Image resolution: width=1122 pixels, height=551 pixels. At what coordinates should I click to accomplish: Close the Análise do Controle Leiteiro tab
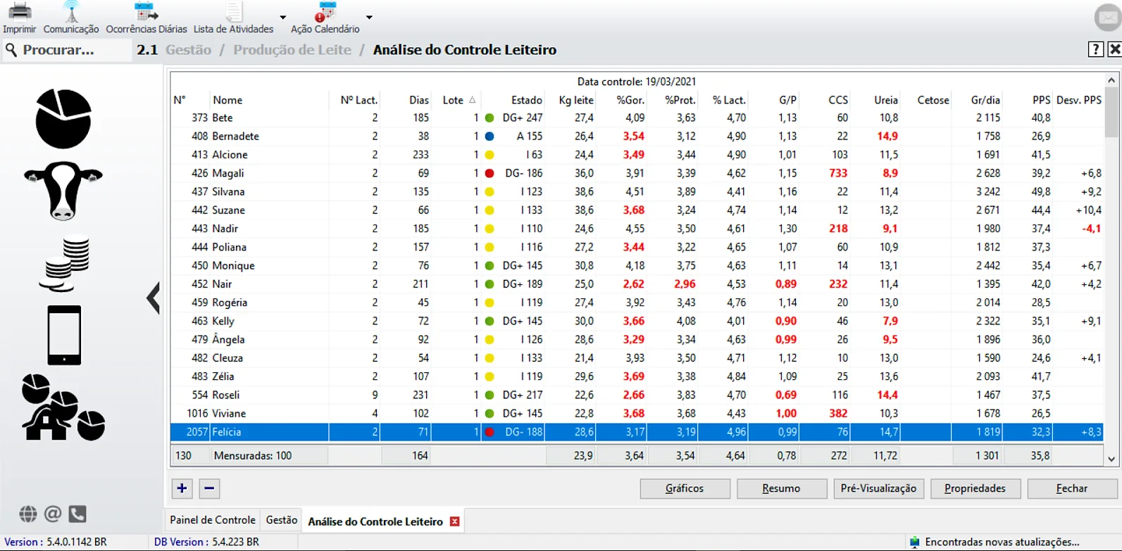click(x=455, y=521)
